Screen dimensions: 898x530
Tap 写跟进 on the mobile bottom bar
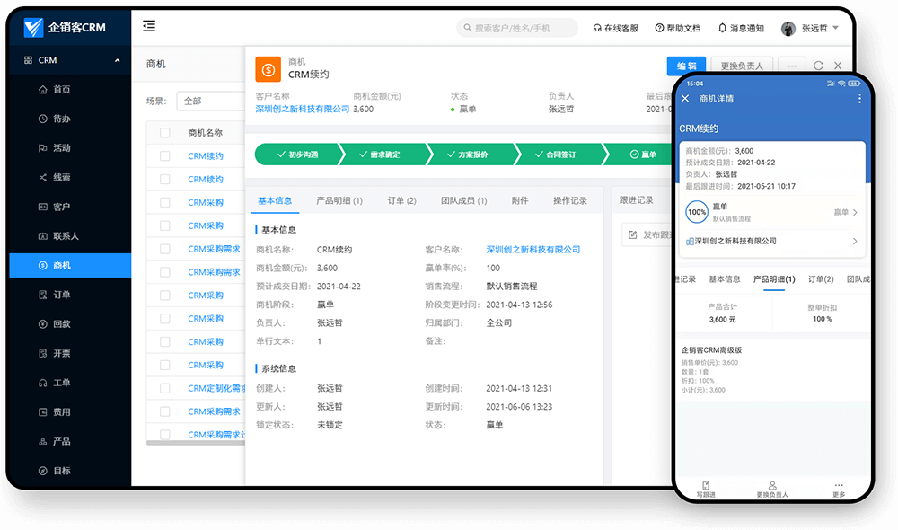(706, 489)
